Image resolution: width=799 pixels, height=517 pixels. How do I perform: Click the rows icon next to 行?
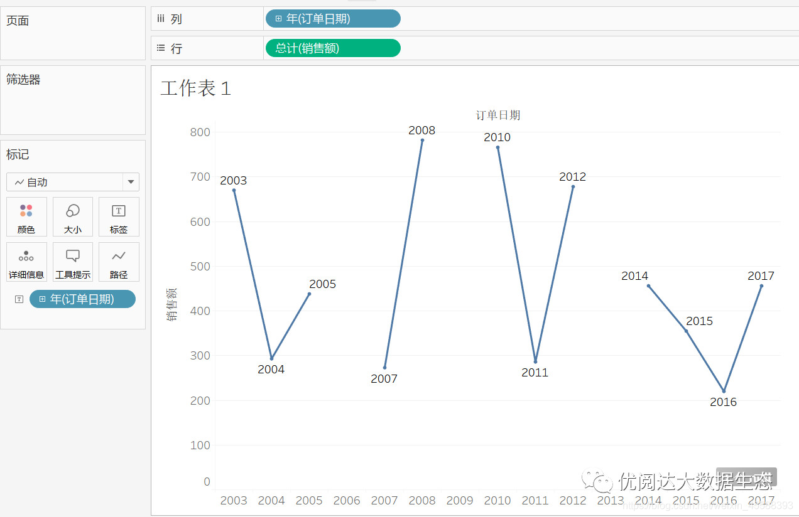tap(160, 48)
